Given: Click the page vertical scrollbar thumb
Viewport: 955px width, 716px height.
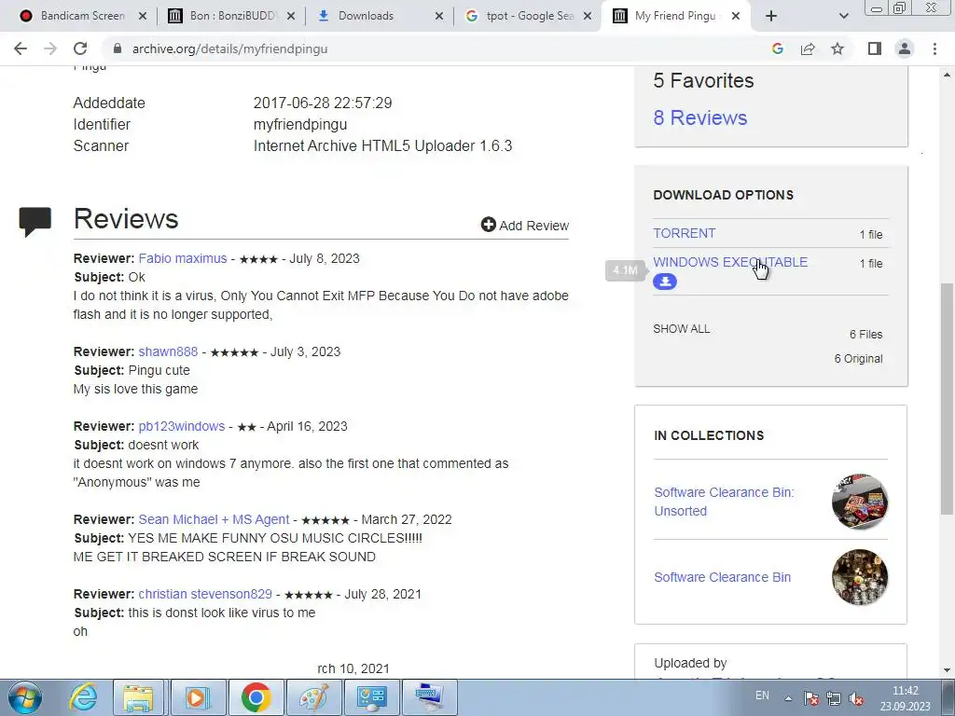Looking at the screenshot, I should [948, 399].
